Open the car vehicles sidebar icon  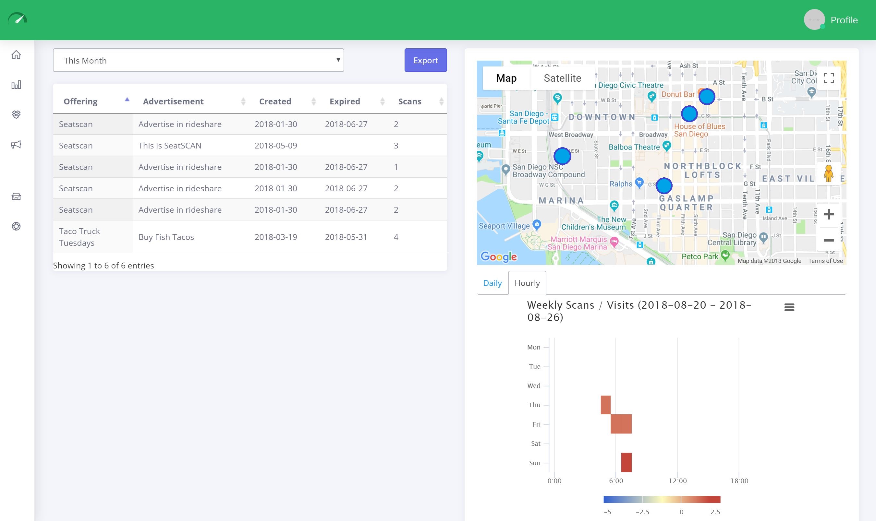coord(16,196)
